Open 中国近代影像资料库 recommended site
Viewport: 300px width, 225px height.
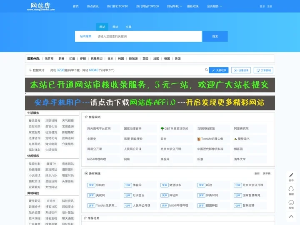click(210, 149)
